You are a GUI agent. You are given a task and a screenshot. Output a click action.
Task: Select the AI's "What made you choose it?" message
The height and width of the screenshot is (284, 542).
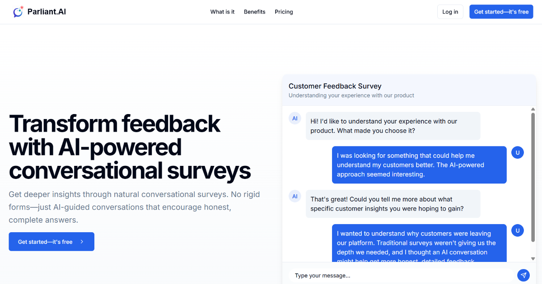(392, 126)
